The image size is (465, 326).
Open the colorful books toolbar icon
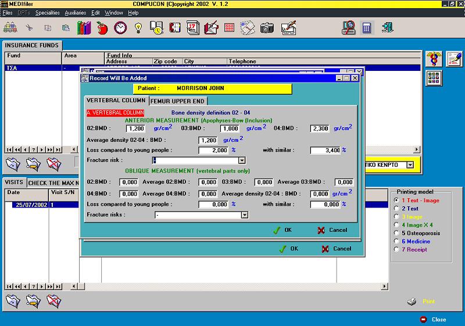point(84,28)
